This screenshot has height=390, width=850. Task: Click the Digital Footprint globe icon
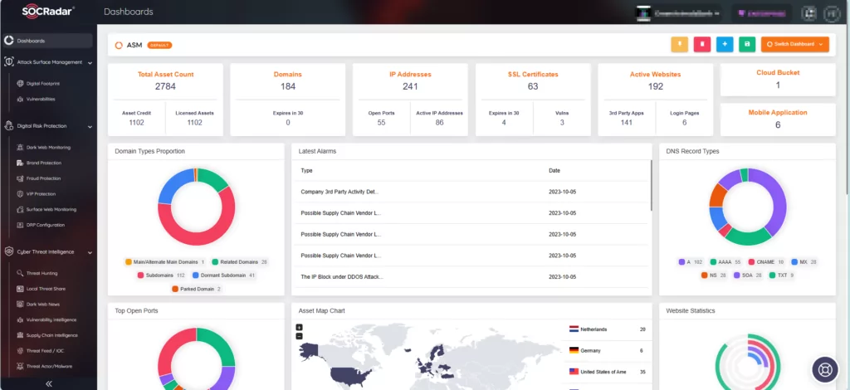pyautogui.click(x=21, y=84)
